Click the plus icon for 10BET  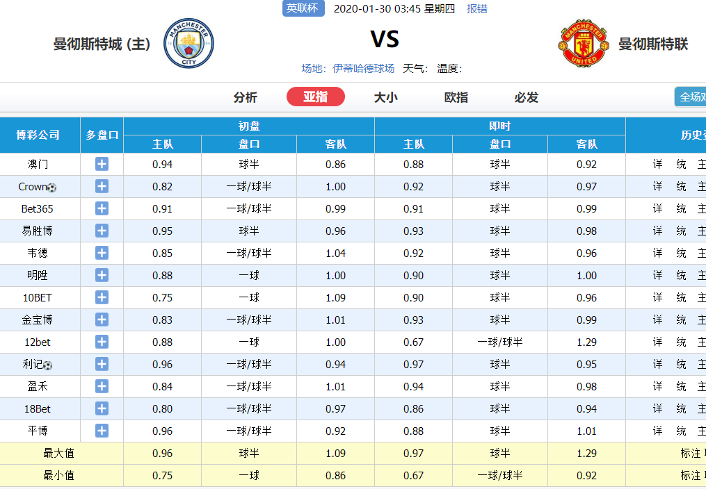102,297
